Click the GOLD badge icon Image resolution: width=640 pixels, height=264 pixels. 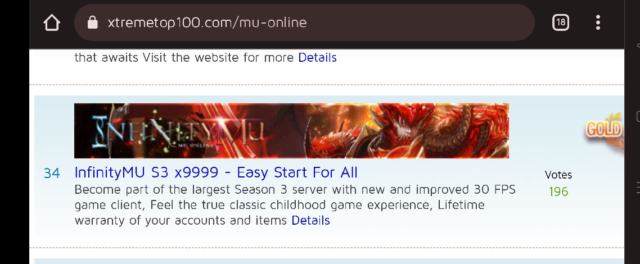[x=603, y=130]
